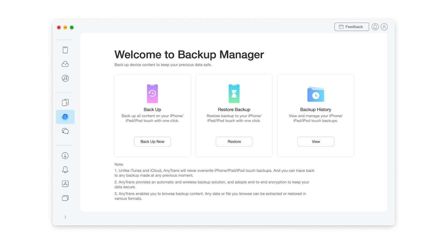Image resolution: width=448 pixels, height=248 pixels.
Task: Click 'Restore backup to your iPhone' description
Action: [234, 118]
